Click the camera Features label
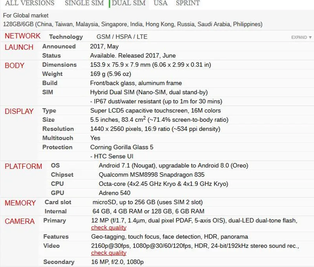Screen dimensions: 314x267 (56, 237)
